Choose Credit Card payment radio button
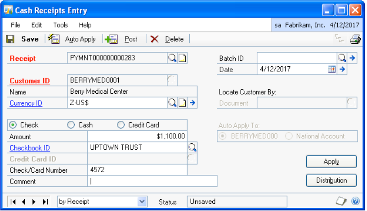 click(x=121, y=125)
